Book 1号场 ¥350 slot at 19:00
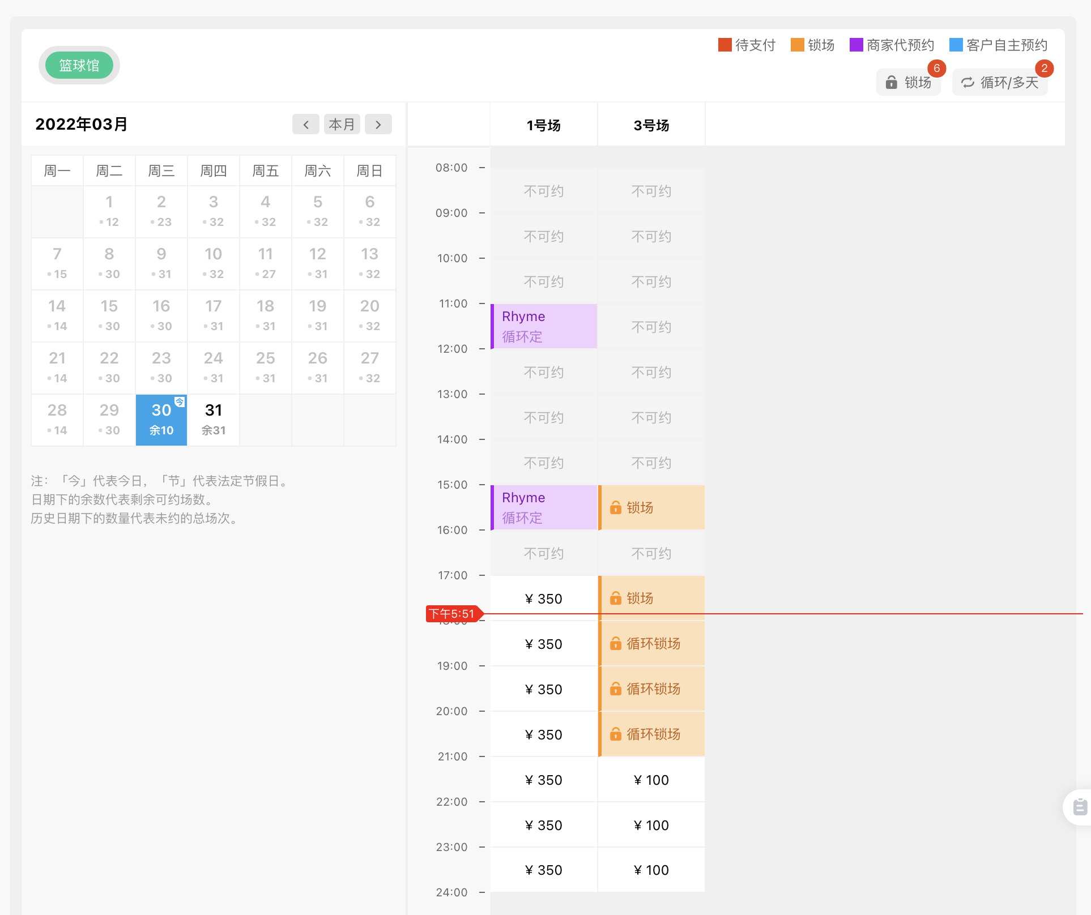Screen dimensions: 1091x915 coord(544,689)
